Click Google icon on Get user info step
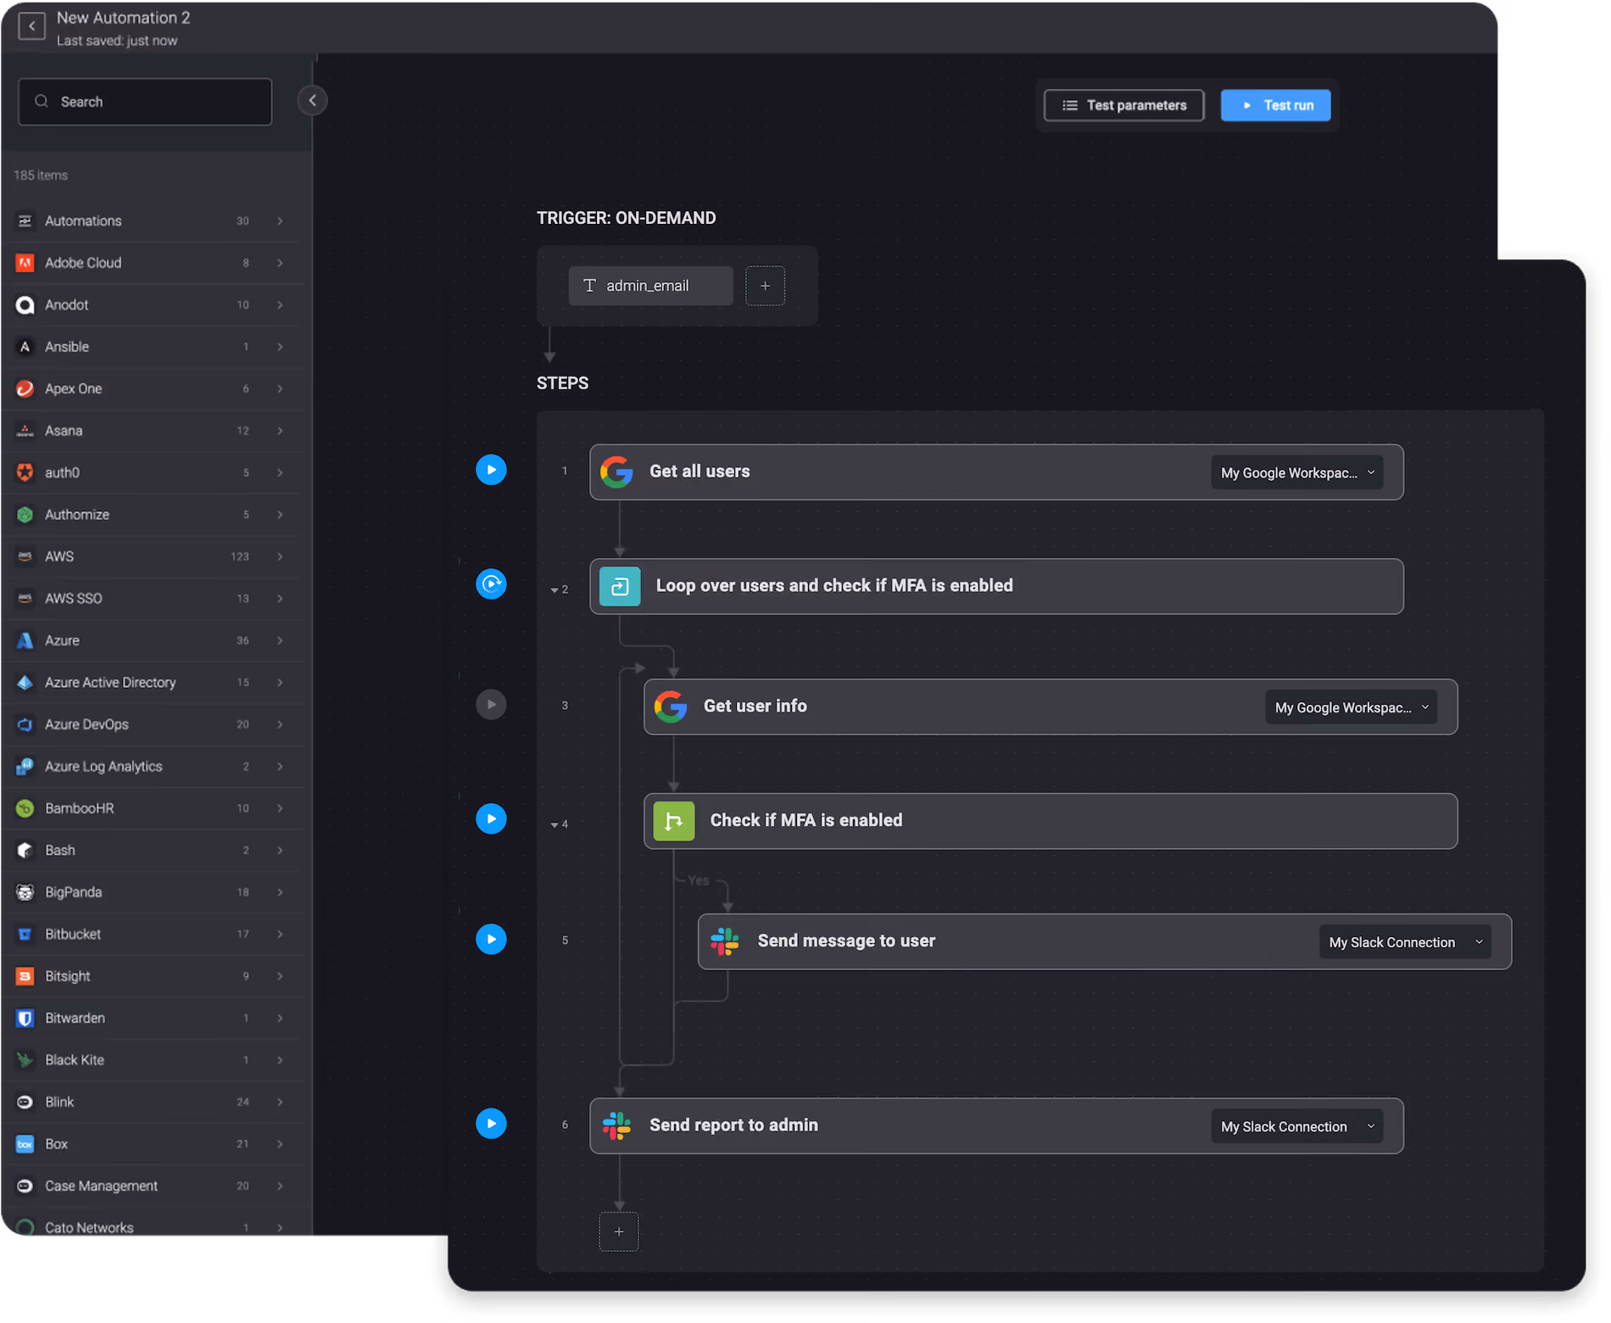The height and width of the screenshot is (1323, 1611). (671, 706)
